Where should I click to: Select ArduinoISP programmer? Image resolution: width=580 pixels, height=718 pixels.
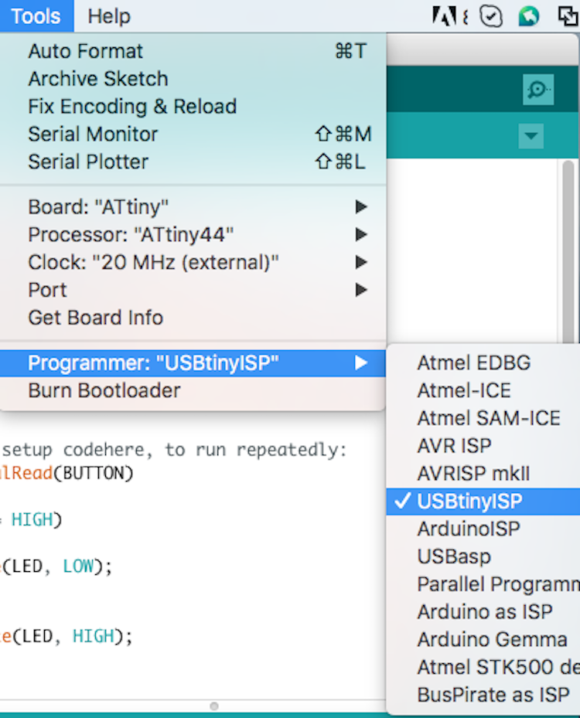(483, 529)
